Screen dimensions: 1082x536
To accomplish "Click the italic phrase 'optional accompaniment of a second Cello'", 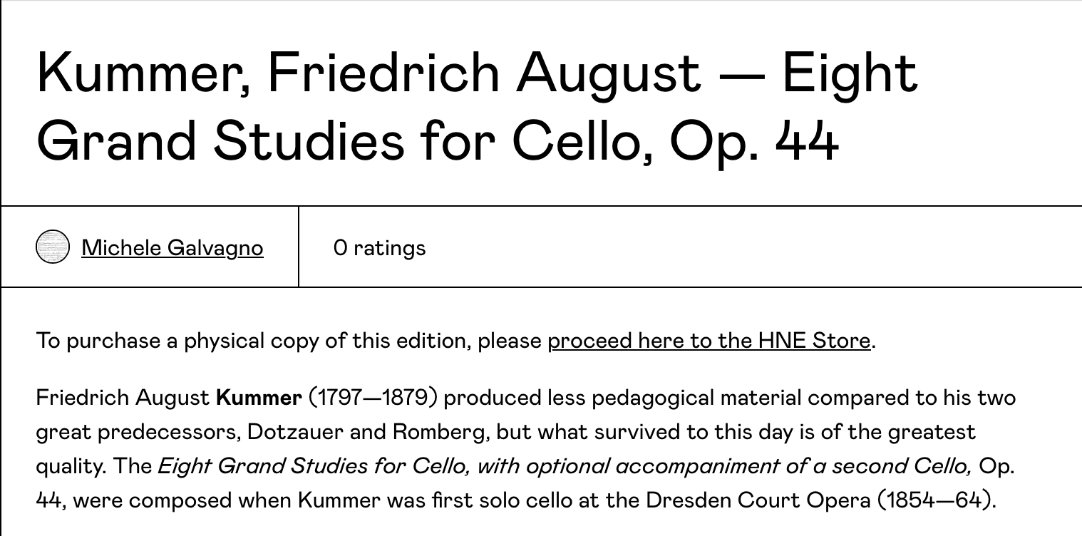I will pyautogui.click(x=723, y=465).
